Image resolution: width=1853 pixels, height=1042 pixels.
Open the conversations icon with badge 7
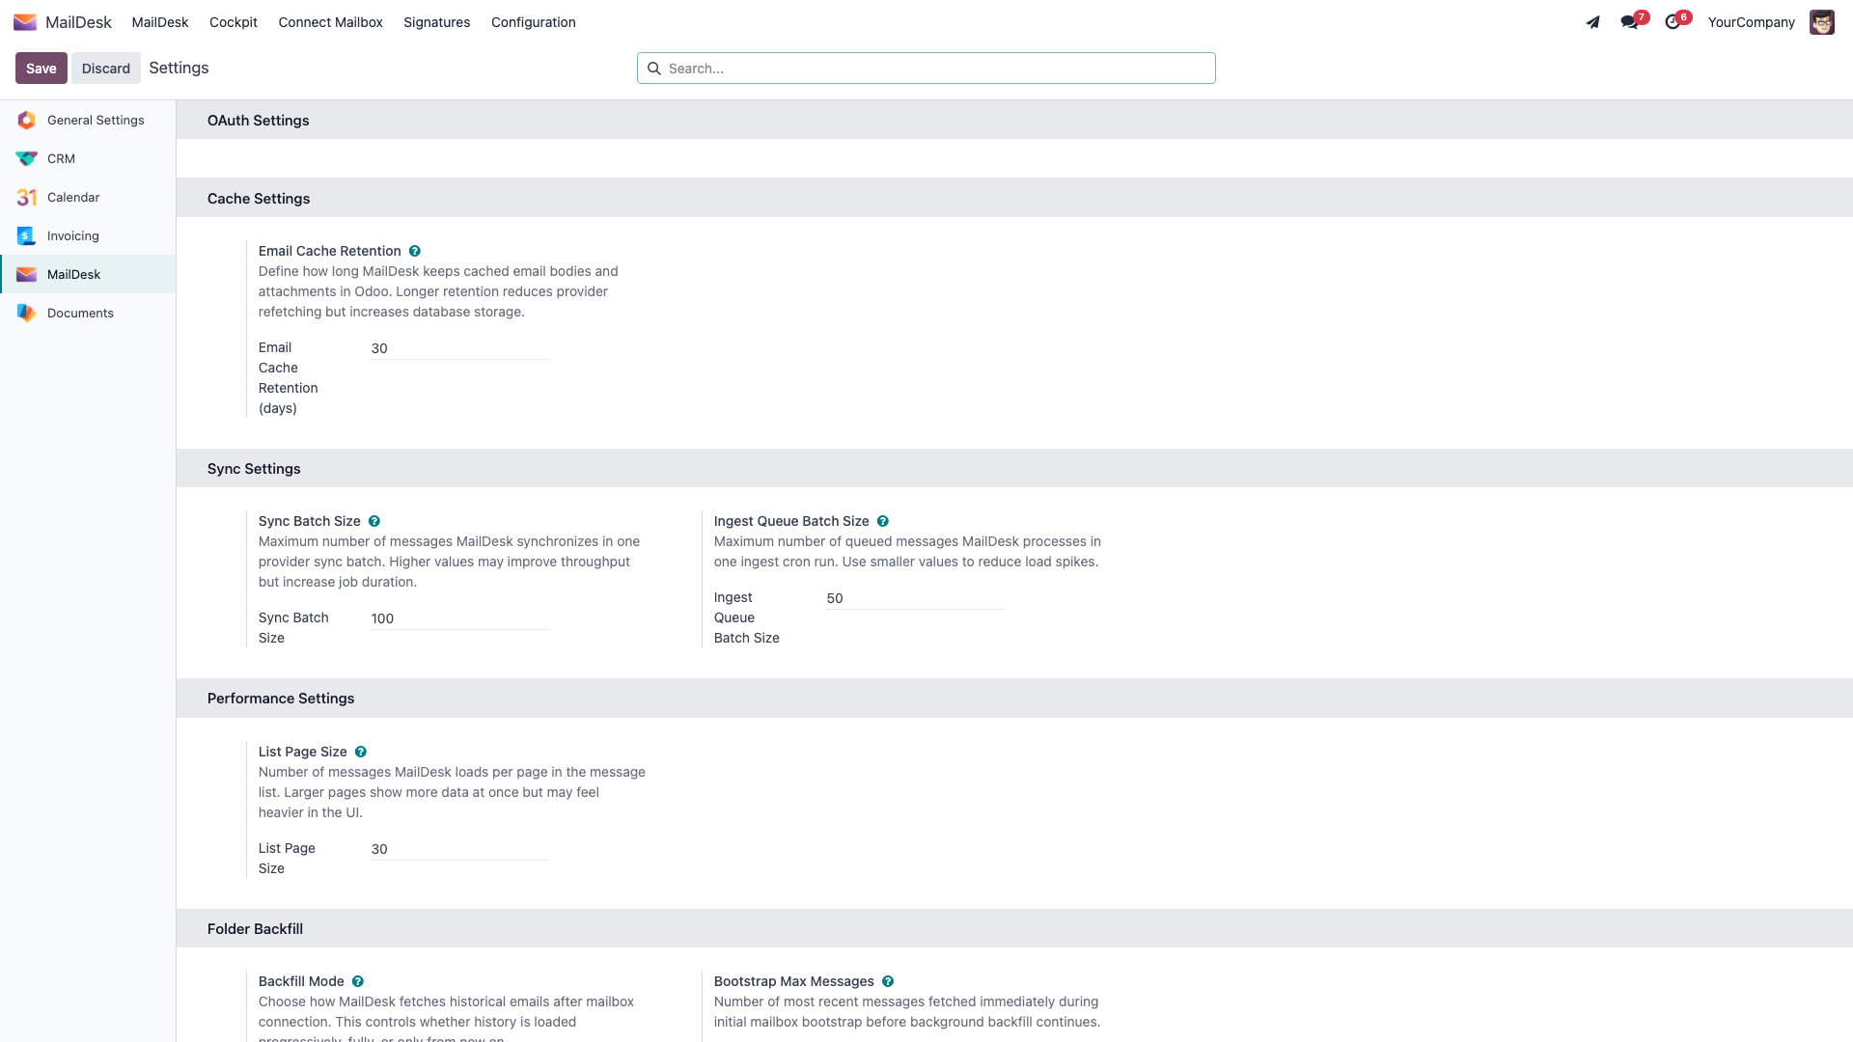point(1630,22)
